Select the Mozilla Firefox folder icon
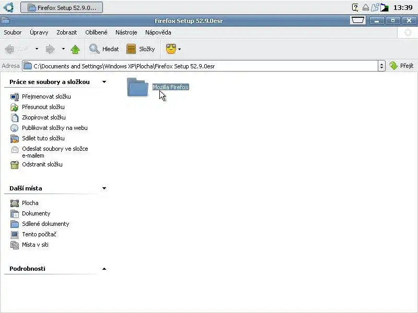418x313 pixels. 137,87
